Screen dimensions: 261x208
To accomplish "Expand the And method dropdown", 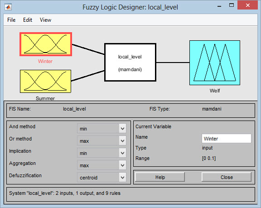I will [101, 128].
